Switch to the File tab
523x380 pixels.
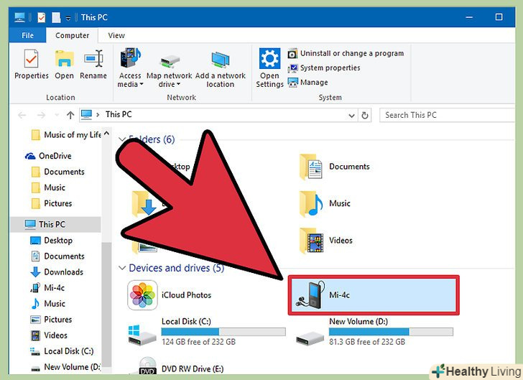27,35
